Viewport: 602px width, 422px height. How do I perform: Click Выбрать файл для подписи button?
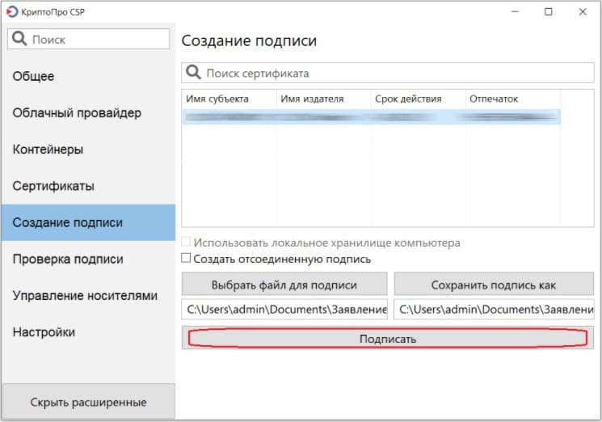(x=284, y=285)
